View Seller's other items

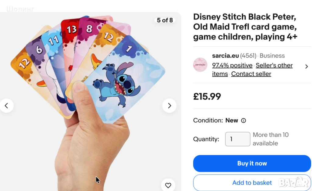tap(274, 65)
